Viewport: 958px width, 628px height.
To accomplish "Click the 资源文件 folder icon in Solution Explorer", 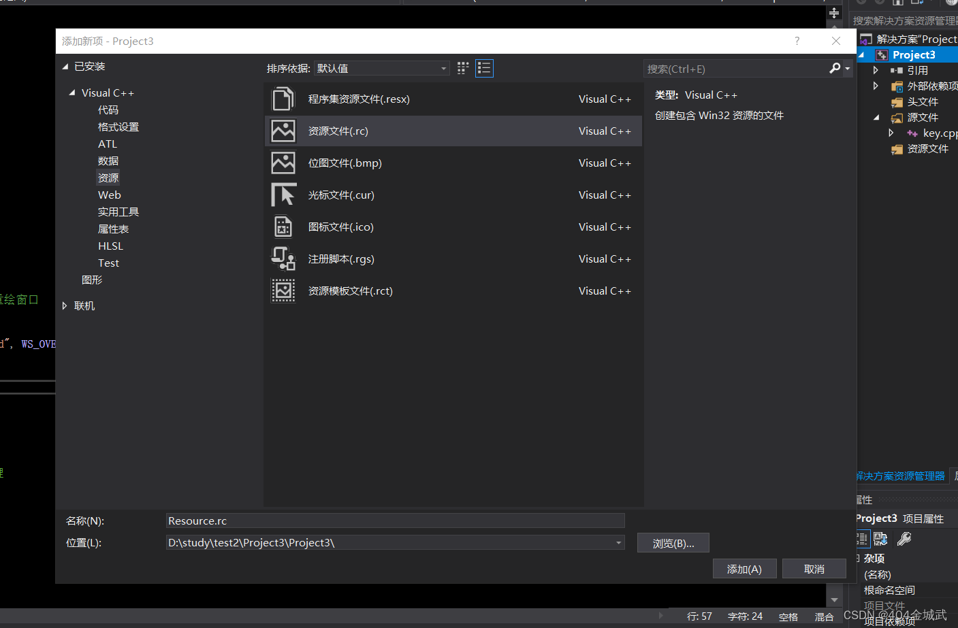I will pos(897,149).
